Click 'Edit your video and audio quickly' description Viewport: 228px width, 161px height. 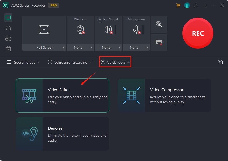coord(78,100)
